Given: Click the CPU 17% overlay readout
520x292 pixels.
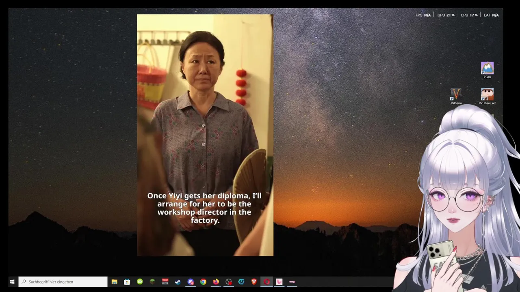Looking at the screenshot, I should click(x=469, y=15).
